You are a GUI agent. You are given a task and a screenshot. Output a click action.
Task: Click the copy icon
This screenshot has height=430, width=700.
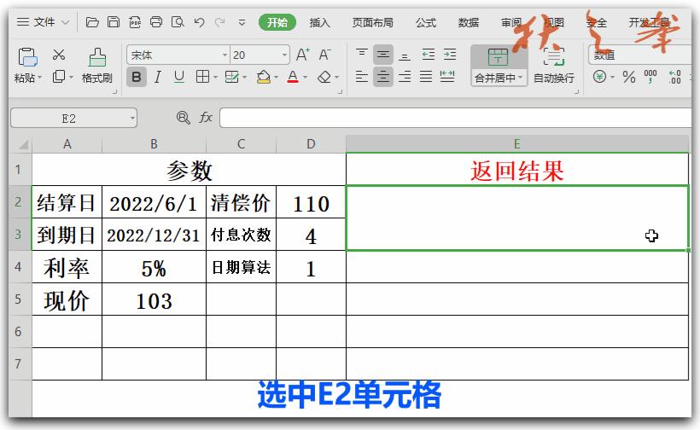click(59, 77)
